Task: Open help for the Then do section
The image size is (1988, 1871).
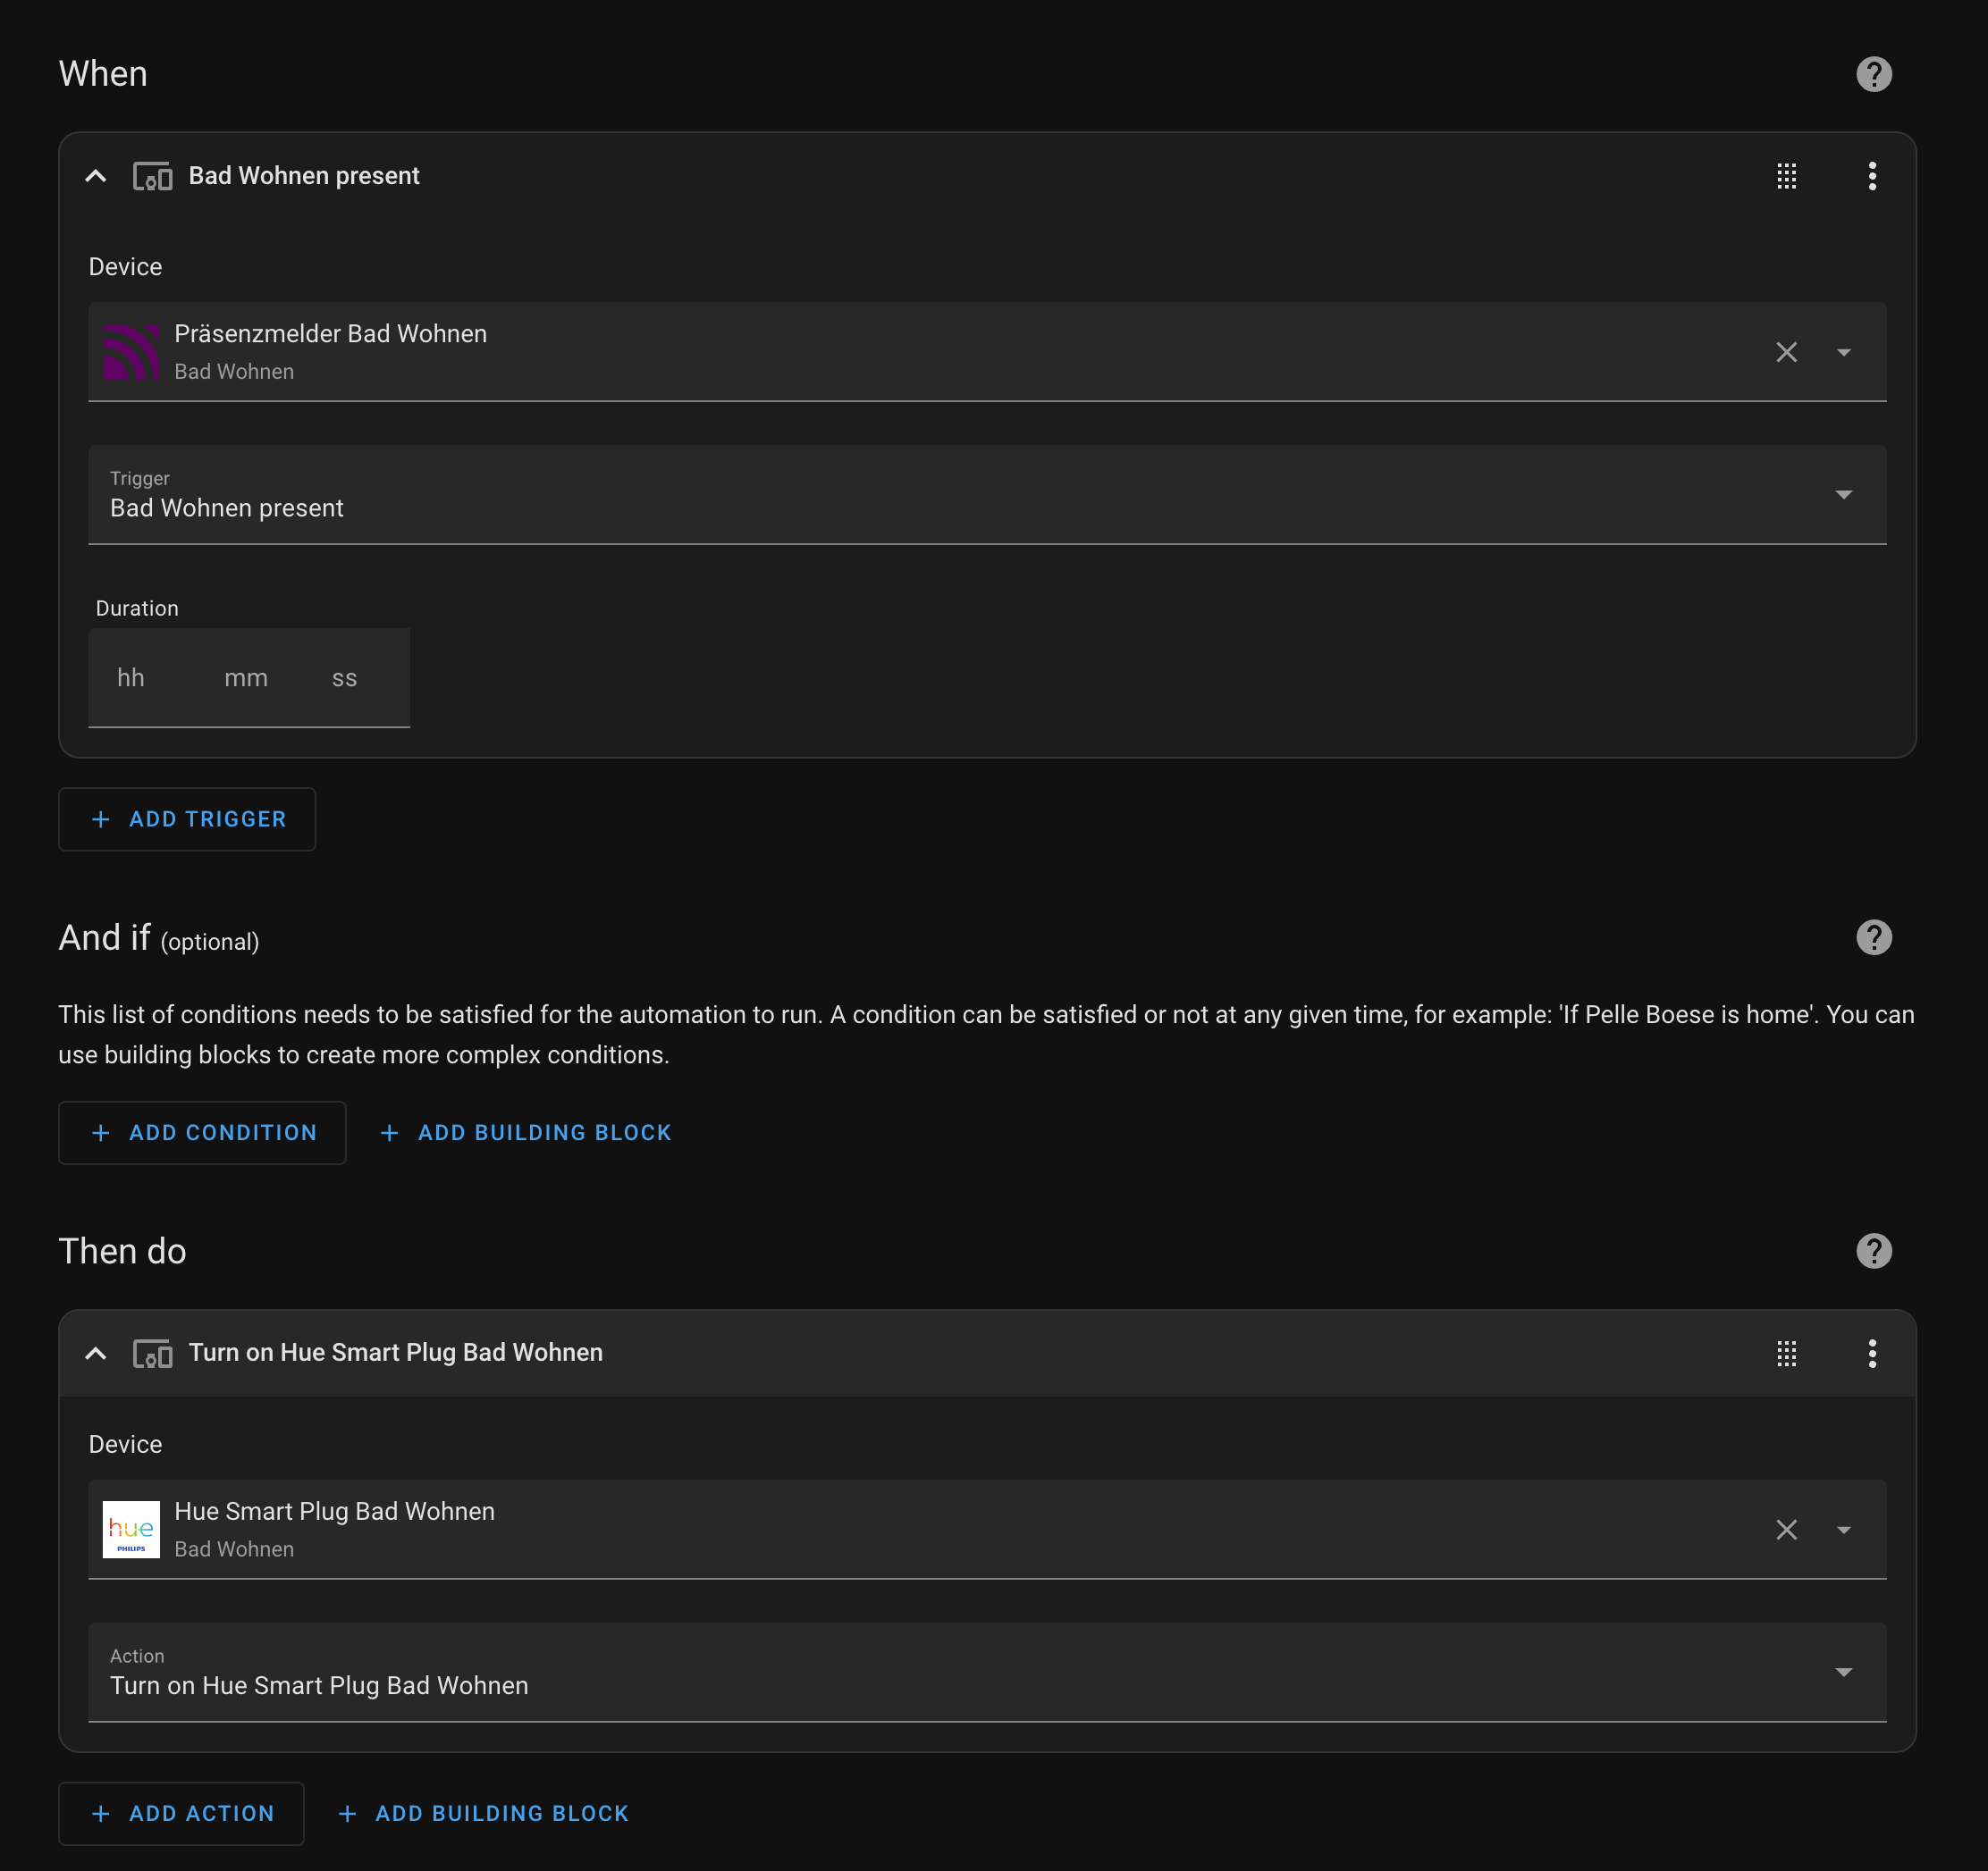Action: click(1873, 1251)
